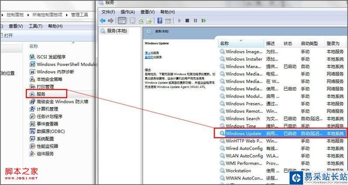Select the Windows Update service row
The image size is (348, 185).
[x=282, y=134]
